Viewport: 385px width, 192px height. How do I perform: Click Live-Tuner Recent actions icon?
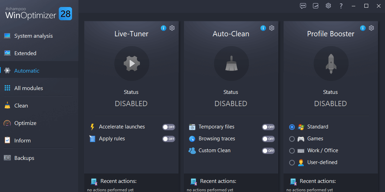click(x=94, y=182)
